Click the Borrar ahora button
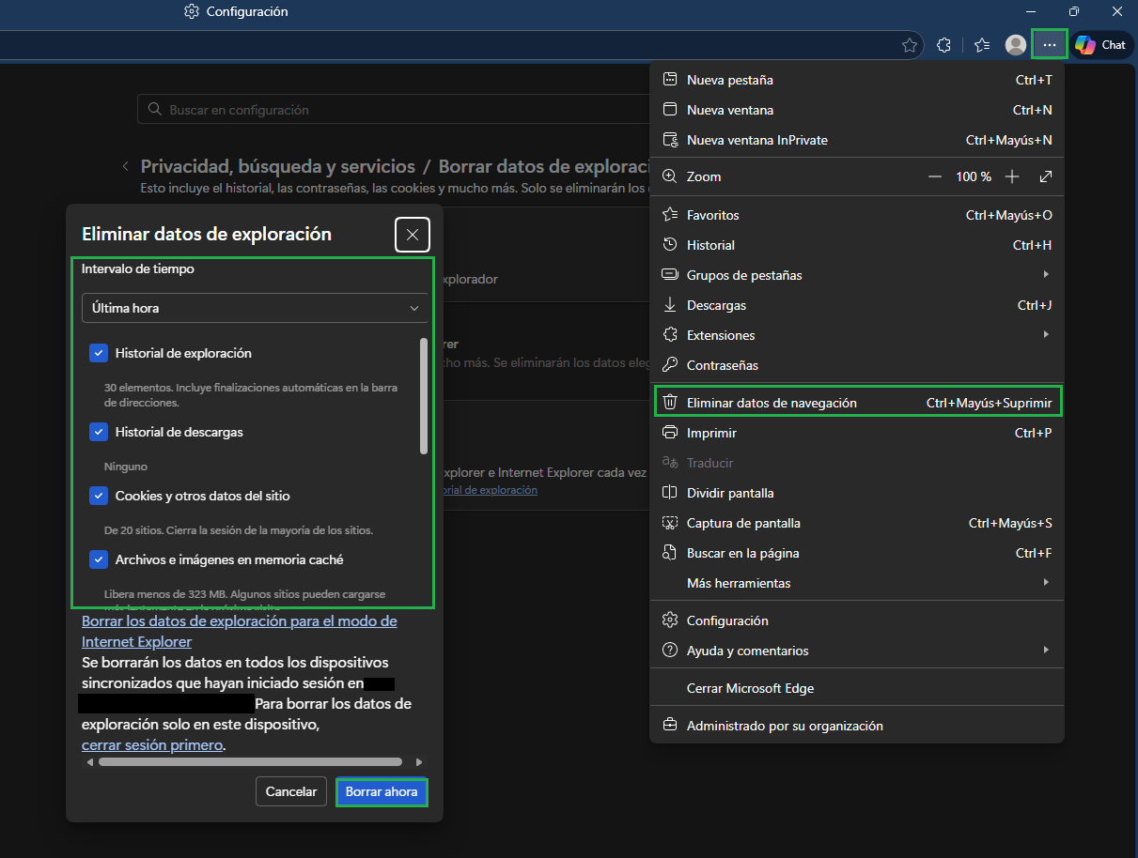Screen dimensions: 1138x858 click(x=382, y=791)
